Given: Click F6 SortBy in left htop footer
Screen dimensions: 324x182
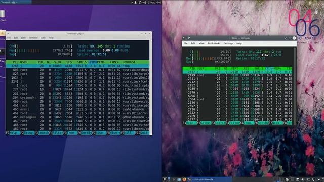Looking at the screenshot, I should (85, 133).
